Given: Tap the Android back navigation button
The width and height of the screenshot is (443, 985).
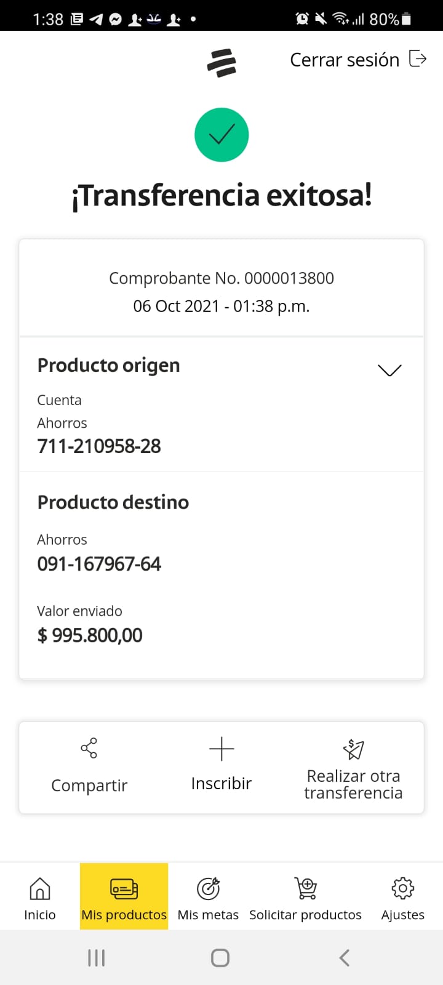Looking at the screenshot, I should pyautogui.click(x=345, y=957).
